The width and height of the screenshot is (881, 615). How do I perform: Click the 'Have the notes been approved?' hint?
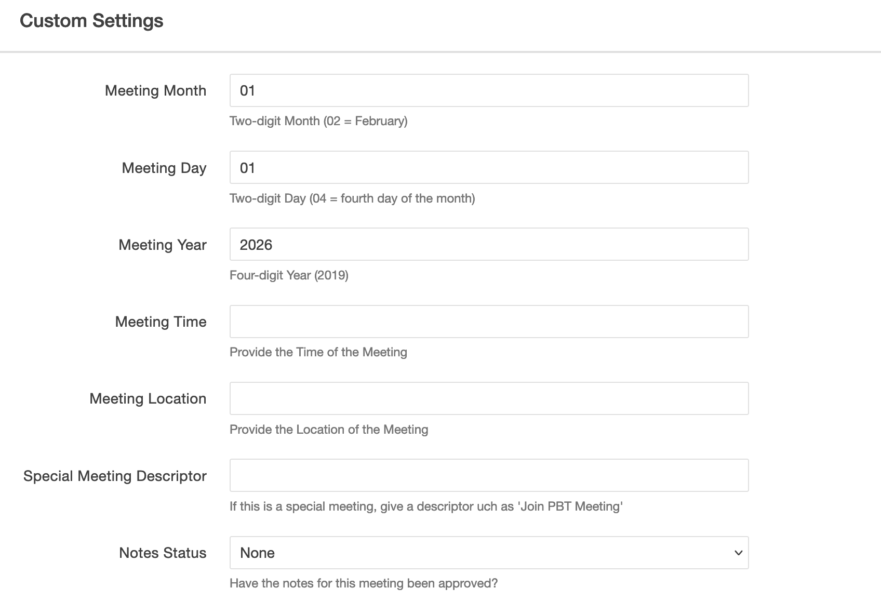pos(364,583)
